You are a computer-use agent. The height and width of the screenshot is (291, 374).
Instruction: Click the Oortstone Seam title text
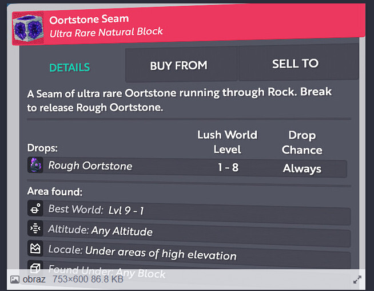(x=89, y=19)
